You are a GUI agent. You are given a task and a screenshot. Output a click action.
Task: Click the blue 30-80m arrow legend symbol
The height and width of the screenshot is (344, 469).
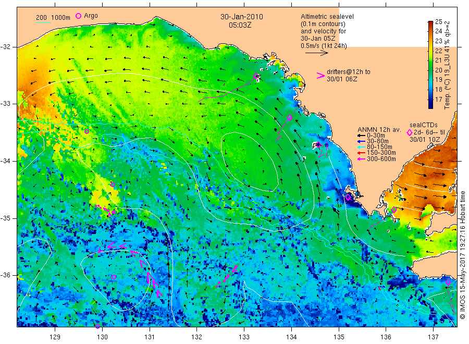coord(362,141)
